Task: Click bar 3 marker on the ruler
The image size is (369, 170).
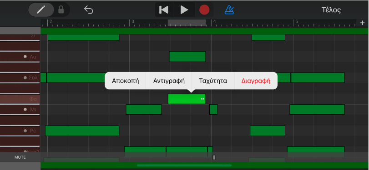Action: (132, 22)
